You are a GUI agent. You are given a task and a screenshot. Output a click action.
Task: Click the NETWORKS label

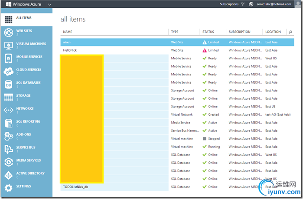[x=25, y=108]
